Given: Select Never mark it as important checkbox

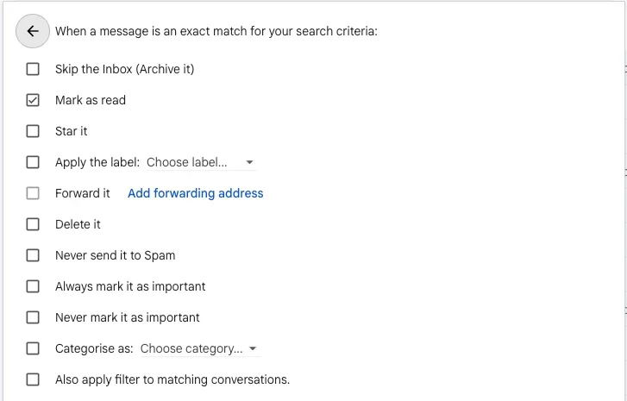Looking at the screenshot, I should (33, 317).
